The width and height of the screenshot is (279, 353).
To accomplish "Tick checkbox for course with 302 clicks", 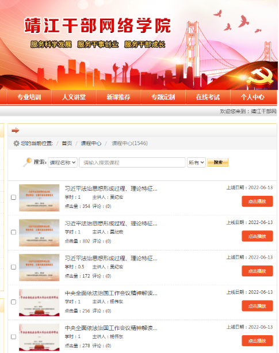I will tap(13, 232).
